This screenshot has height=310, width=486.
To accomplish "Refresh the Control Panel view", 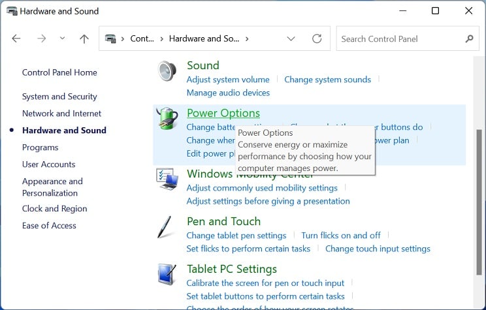I will pos(317,39).
